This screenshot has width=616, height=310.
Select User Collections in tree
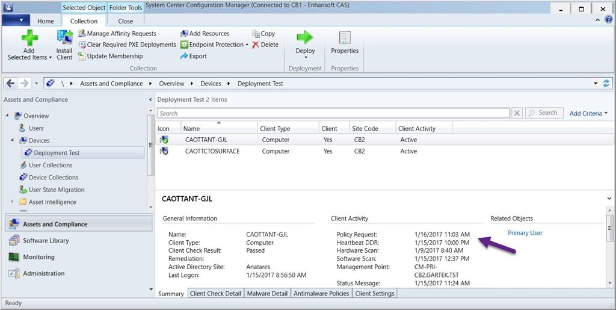point(51,165)
